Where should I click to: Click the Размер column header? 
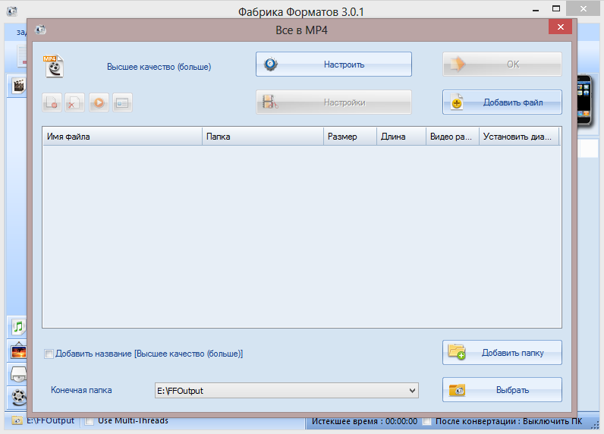[350, 137]
